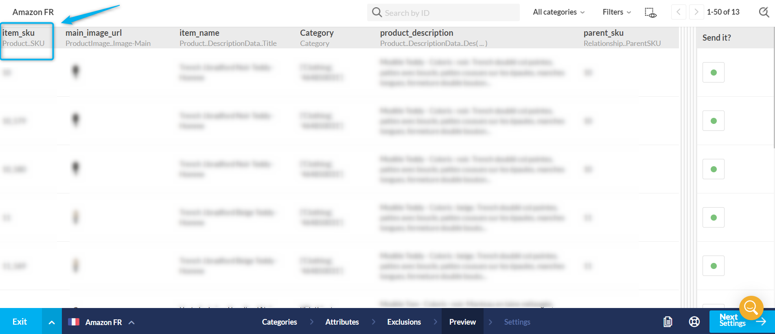Image resolution: width=775 pixels, height=334 pixels.
Task: Toggle Send it for the first row
Action: click(713, 73)
